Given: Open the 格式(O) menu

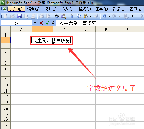Looking at the screenshot, I should tap(85, 9).
